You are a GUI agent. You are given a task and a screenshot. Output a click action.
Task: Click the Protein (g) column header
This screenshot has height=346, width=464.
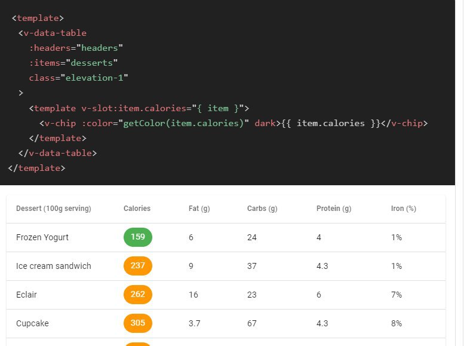334,209
